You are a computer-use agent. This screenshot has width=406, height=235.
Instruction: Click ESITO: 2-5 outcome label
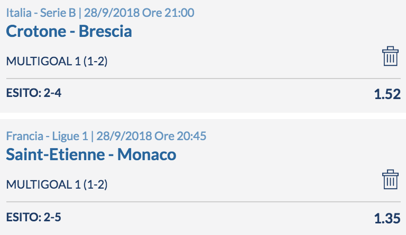click(34, 217)
